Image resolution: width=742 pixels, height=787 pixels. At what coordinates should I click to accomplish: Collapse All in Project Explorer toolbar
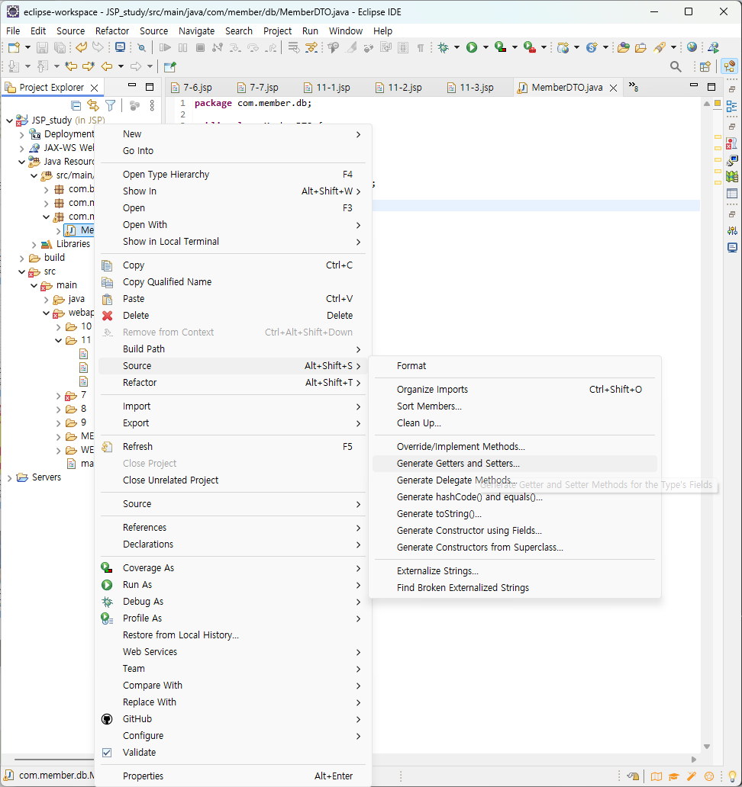76,105
